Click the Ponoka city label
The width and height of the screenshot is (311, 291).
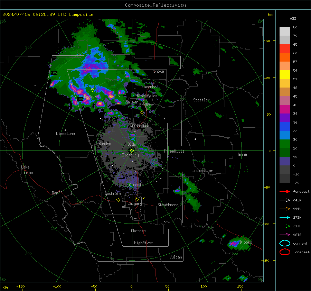click(158, 71)
